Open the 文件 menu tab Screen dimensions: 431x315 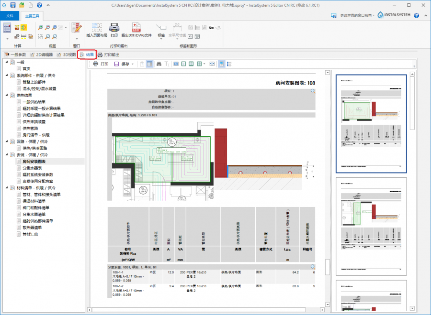[10, 16]
